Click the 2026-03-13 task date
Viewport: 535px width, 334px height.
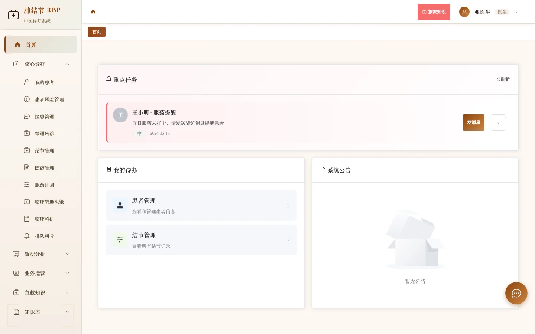tap(160, 134)
